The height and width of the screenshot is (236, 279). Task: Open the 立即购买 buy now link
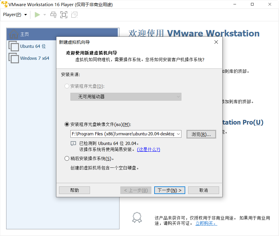[206, 223]
